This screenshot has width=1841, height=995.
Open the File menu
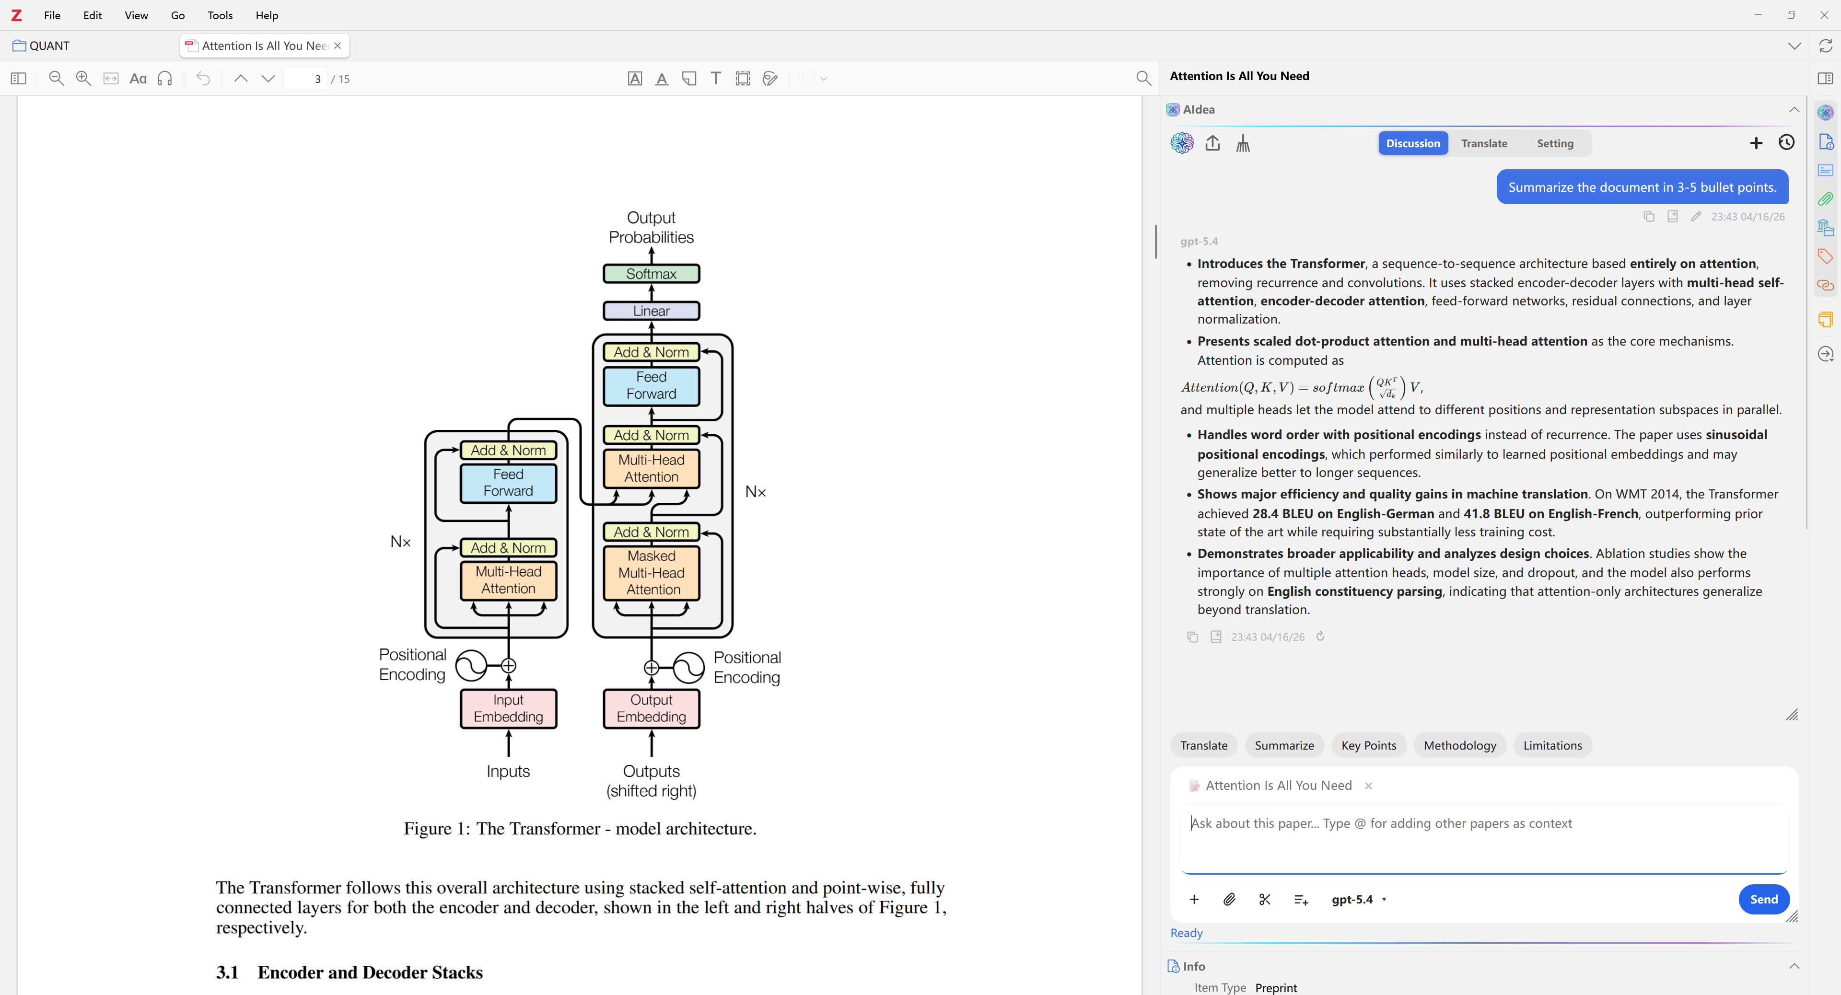click(x=52, y=15)
